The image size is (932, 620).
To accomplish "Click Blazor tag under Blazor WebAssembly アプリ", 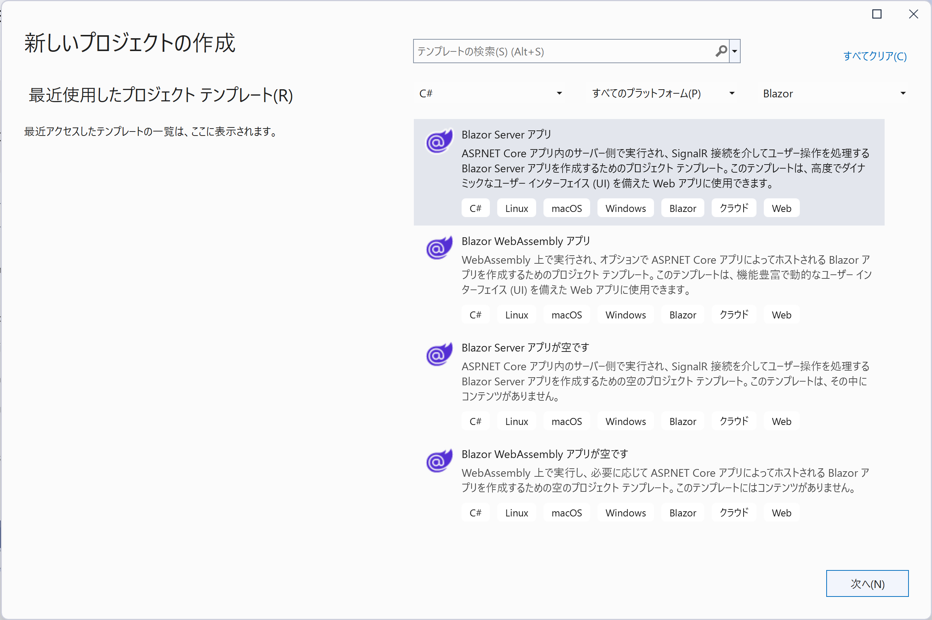I will pos(683,315).
